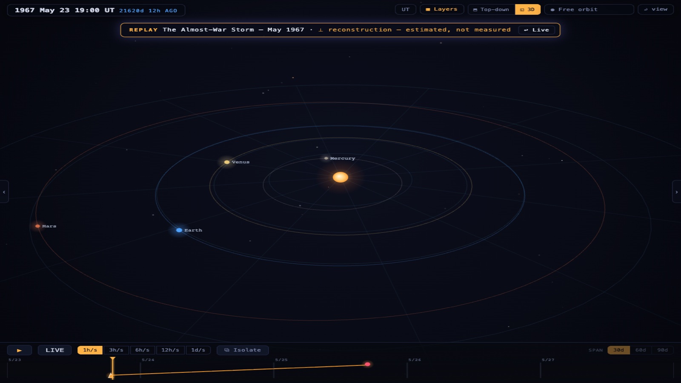
Task: Click the timeline playhead marker
Action: [x=112, y=368]
